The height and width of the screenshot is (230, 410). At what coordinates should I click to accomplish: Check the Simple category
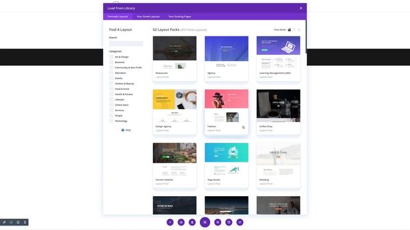111,116
